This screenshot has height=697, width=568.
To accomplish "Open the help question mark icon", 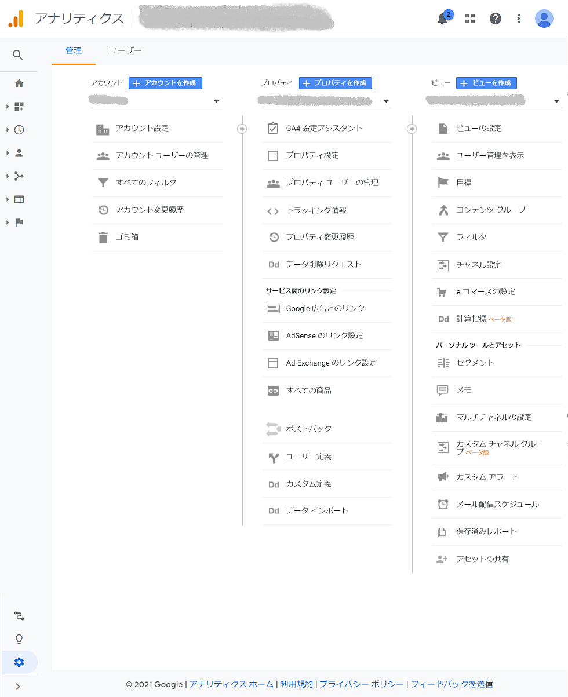I will click(496, 19).
